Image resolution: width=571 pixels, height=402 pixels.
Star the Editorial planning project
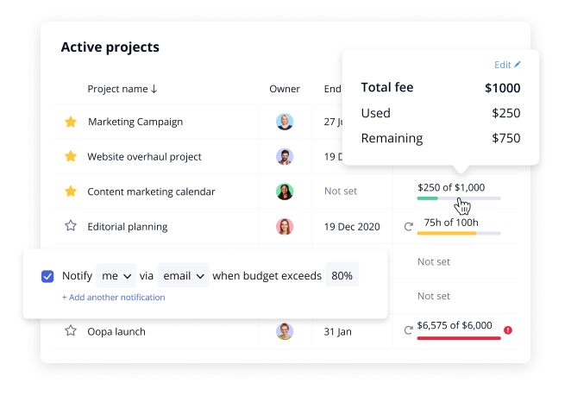[71, 226]
